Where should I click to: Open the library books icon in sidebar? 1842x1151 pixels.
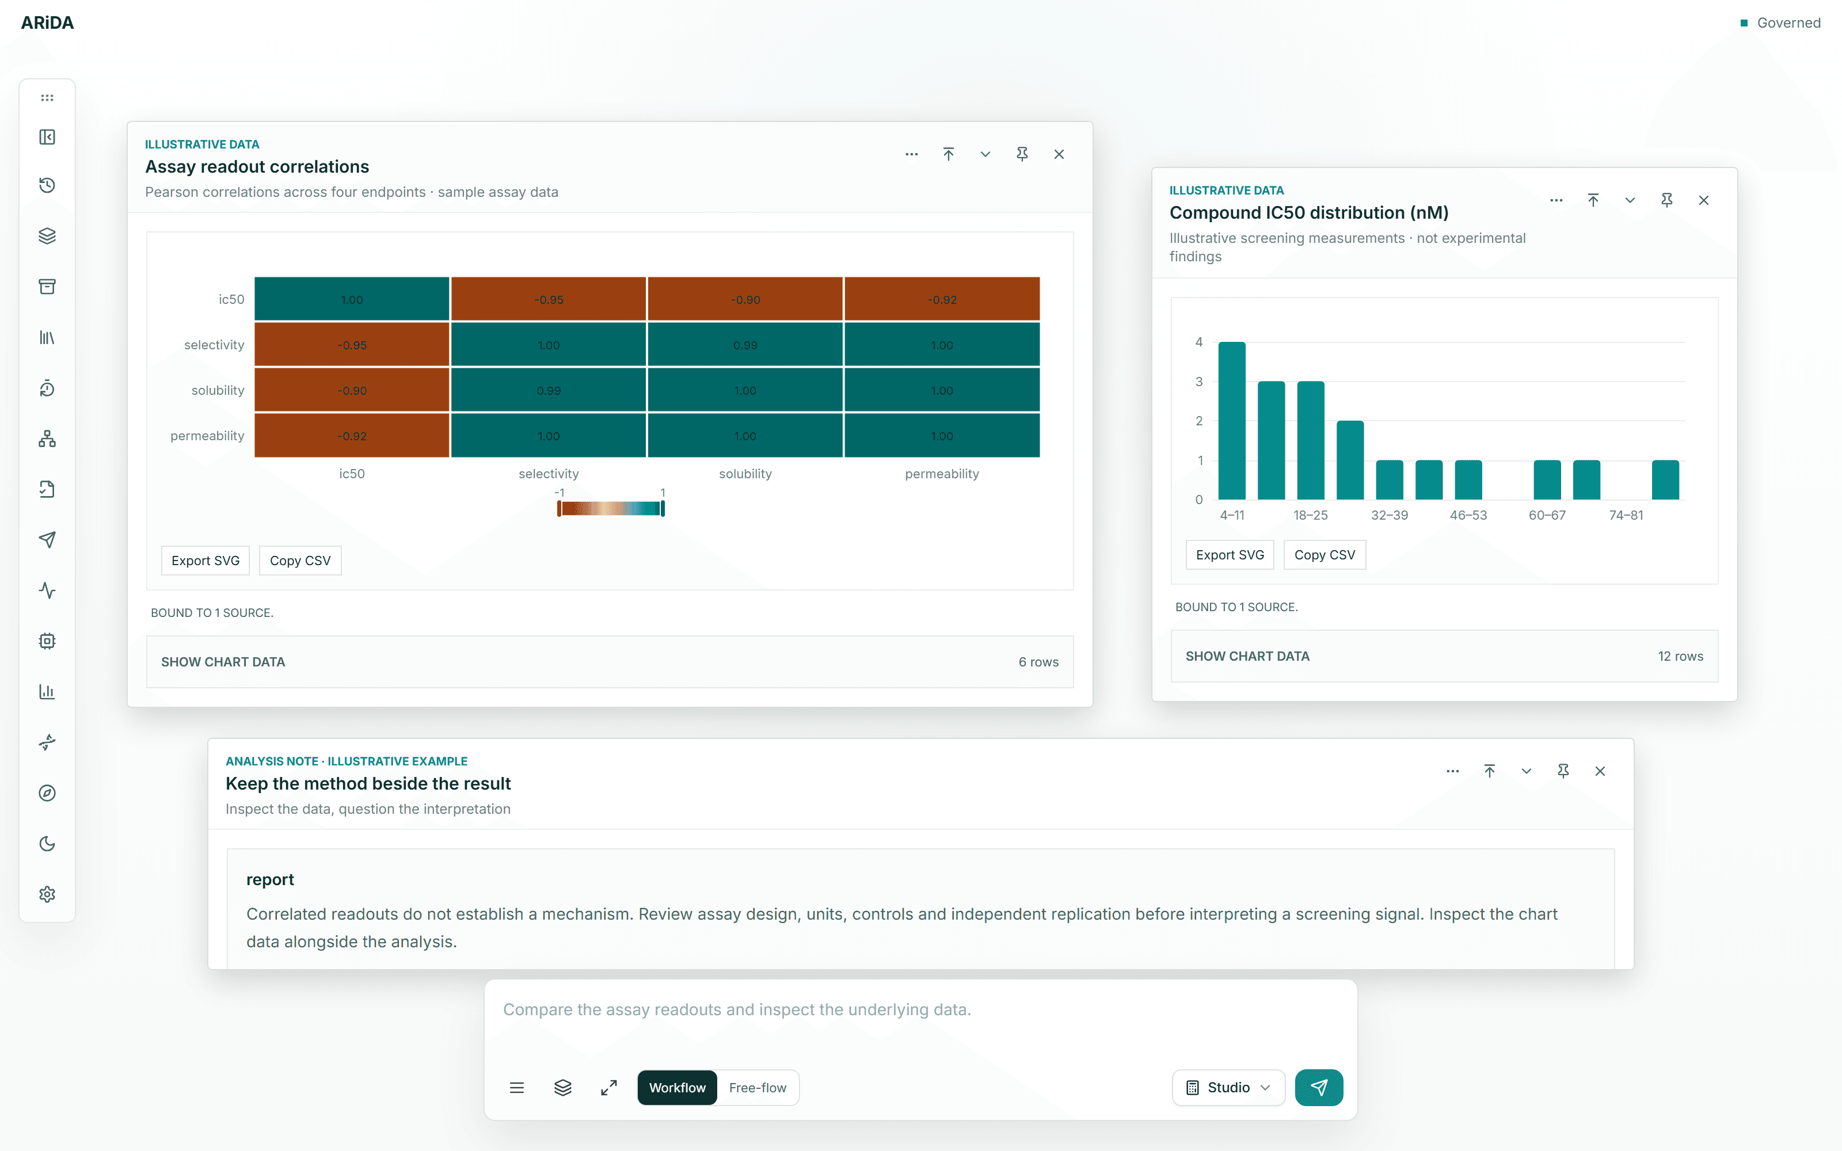[47, 337]
